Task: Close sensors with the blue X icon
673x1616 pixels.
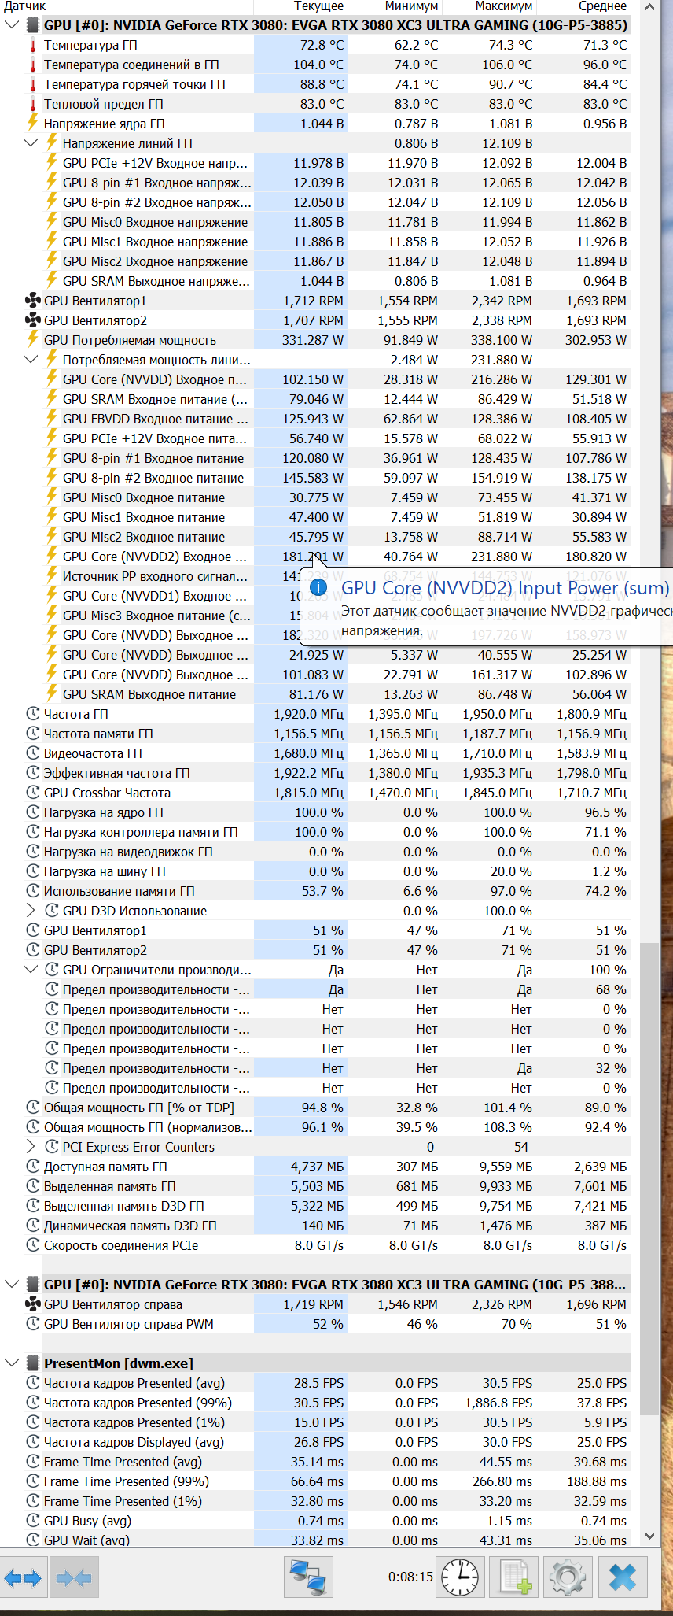Action: [623, 1577]
